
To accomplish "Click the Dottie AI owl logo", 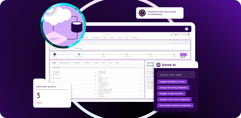I will click(158, 65).
